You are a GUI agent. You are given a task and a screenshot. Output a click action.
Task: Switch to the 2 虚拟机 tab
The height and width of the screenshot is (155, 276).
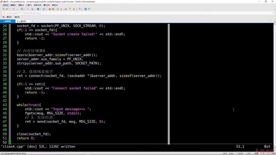pos(23,21)
